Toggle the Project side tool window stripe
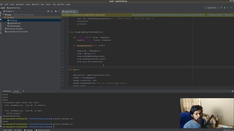 pyautogui.click(x=1, y=15)
